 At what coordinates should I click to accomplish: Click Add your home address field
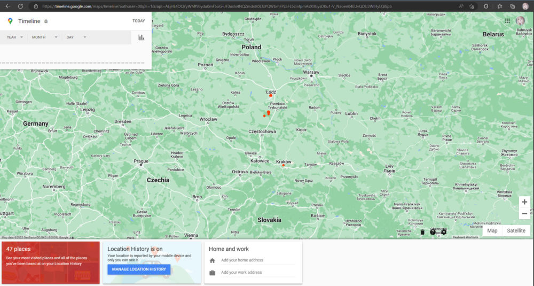coord(258,260)
